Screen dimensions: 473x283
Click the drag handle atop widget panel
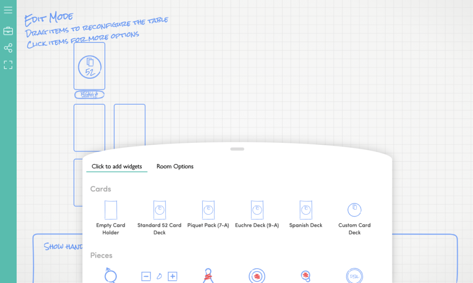tap(237, 149)
